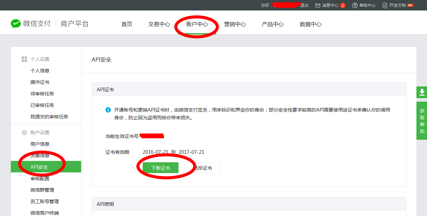Click the 当前生效证书号 label
This screenshot has width=427, height=216.
pos(122,136)
